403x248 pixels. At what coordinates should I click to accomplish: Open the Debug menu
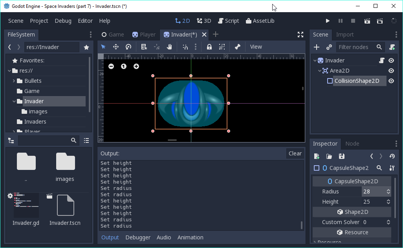click(x=63, y=21)
